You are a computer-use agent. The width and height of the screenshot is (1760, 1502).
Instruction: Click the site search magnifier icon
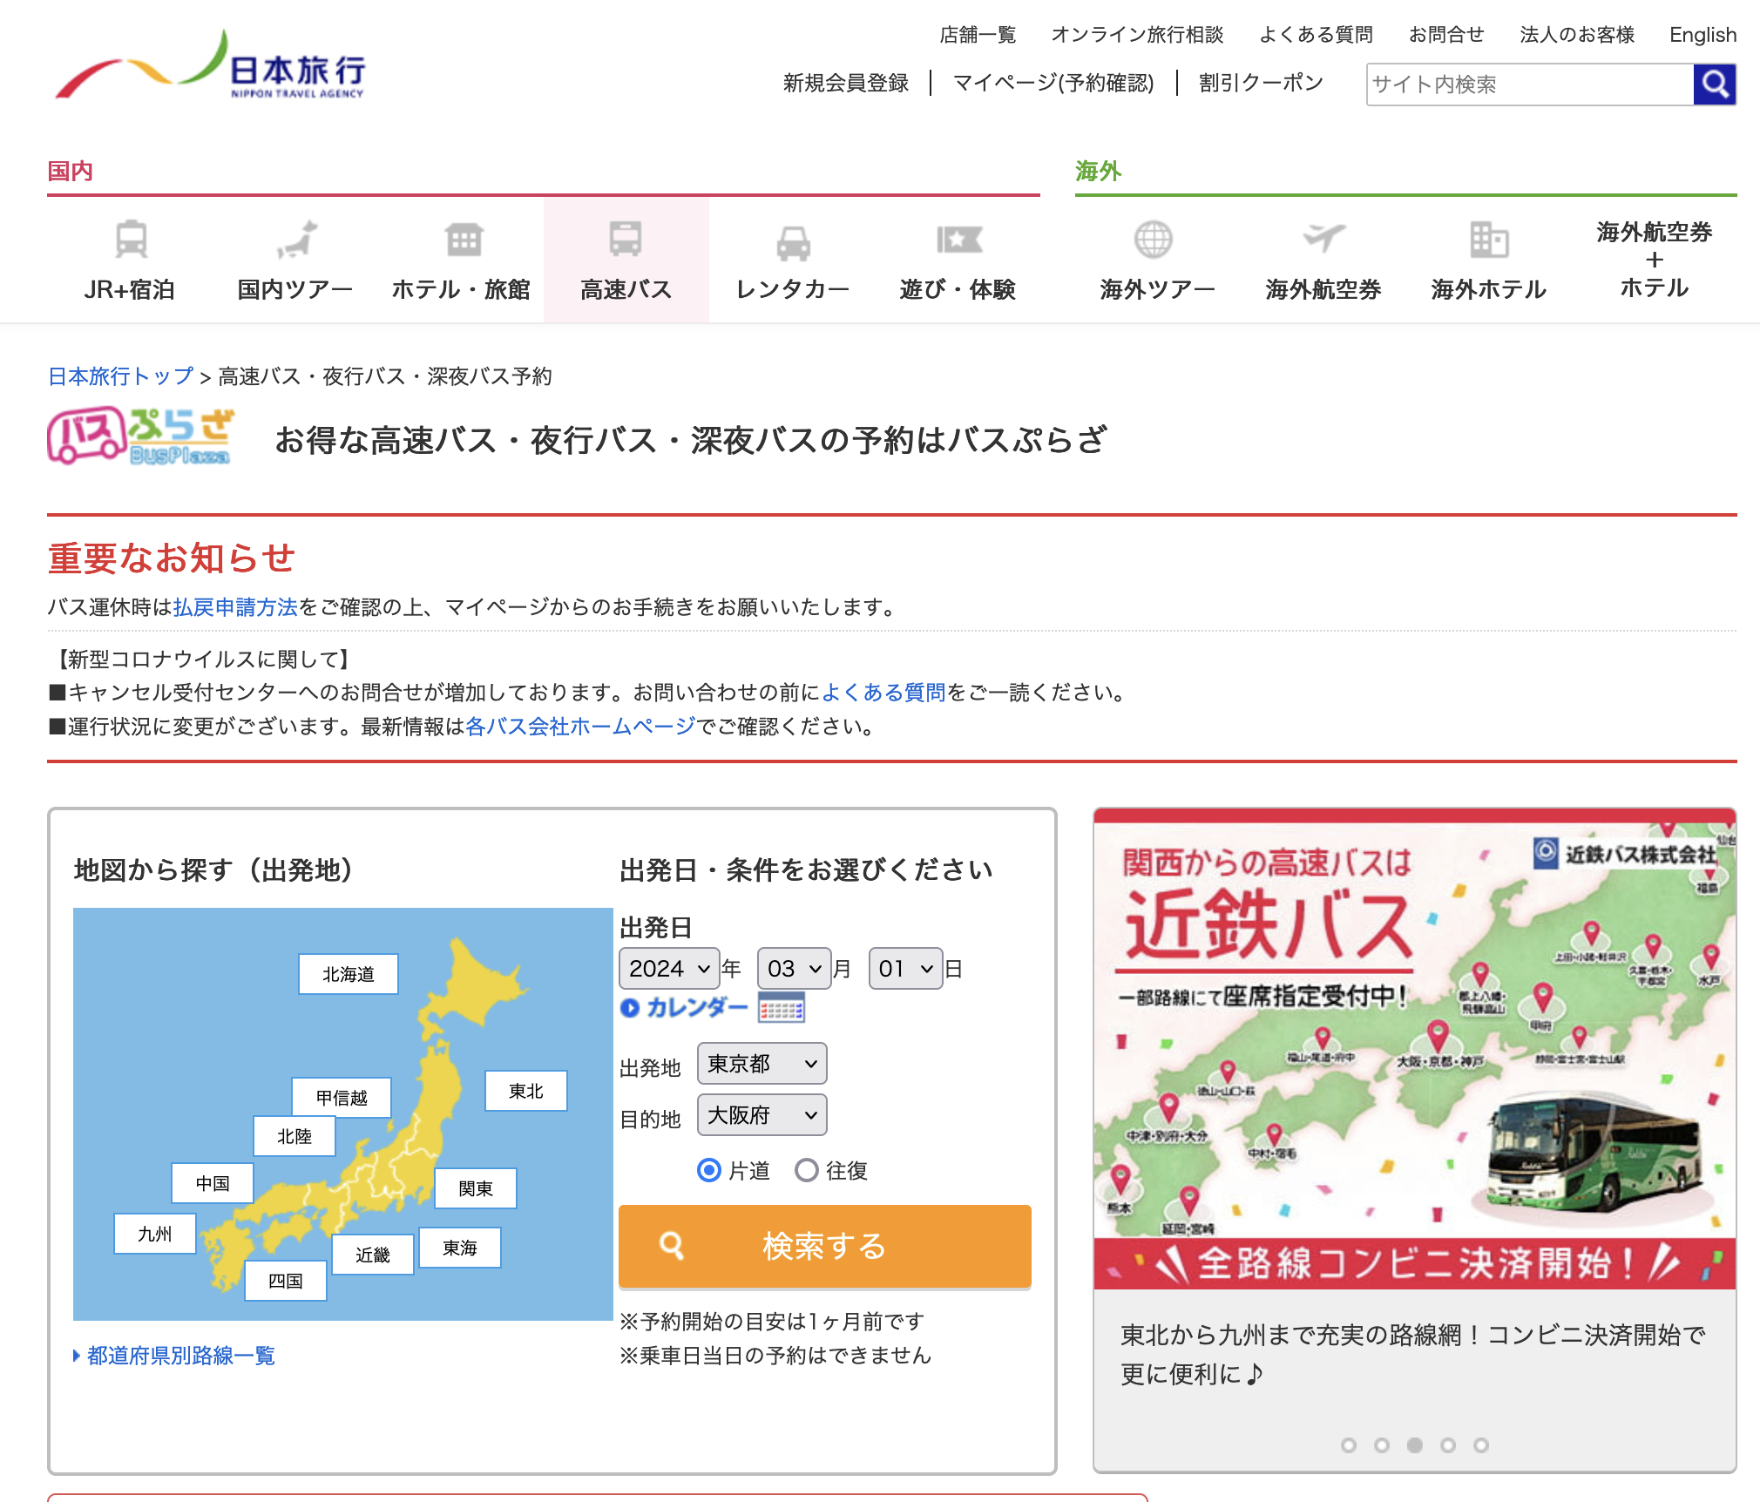click(1714, 85)
